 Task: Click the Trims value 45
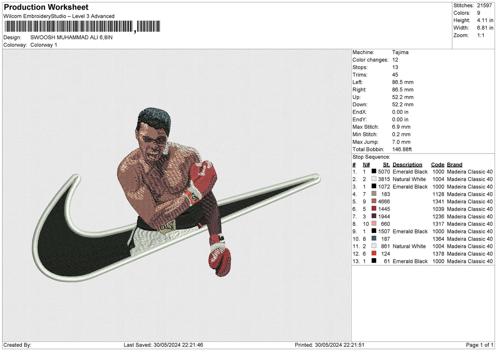(396, 75)
